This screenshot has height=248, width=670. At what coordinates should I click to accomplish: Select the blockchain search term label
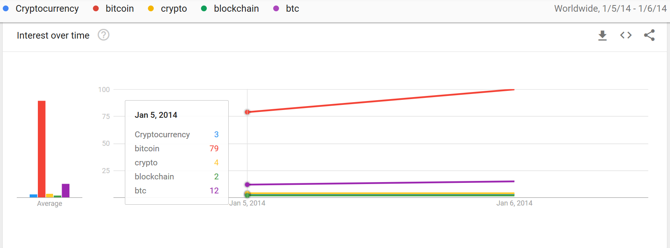pyautogui.click(x=236, y=9)
